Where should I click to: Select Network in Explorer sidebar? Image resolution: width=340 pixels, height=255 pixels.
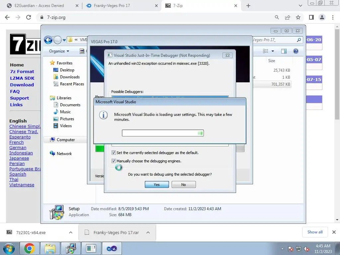click(64, 153)
